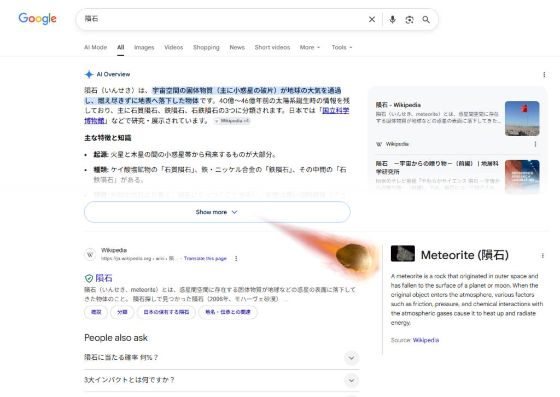The image size is (560, 397).
Task: Click the meteorite thumbnail in knowledge panel
Action: coord(403,254)
